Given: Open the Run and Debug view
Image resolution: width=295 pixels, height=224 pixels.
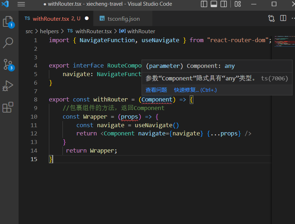Looking at the screenshot, I should click(x=9, y=86).
